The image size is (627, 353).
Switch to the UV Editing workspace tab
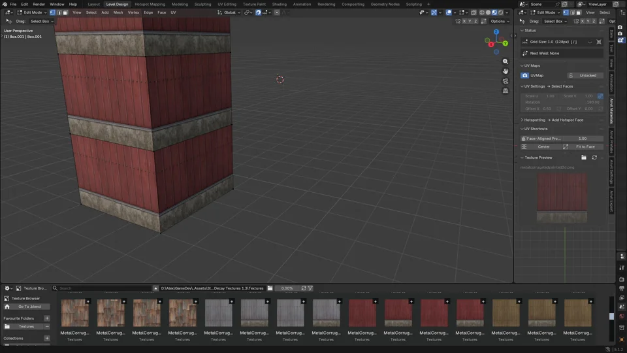[x=227, y=4]
